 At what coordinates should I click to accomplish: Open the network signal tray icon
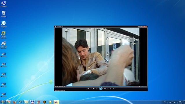[x=170, y=102]
